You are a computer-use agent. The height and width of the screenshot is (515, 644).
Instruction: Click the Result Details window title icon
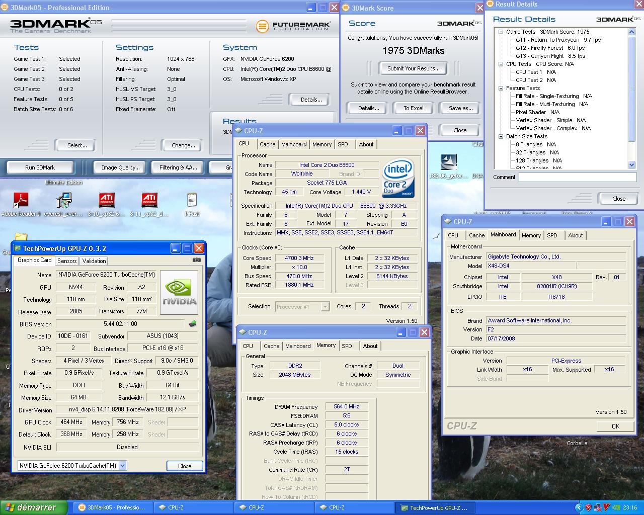point(490,4)
